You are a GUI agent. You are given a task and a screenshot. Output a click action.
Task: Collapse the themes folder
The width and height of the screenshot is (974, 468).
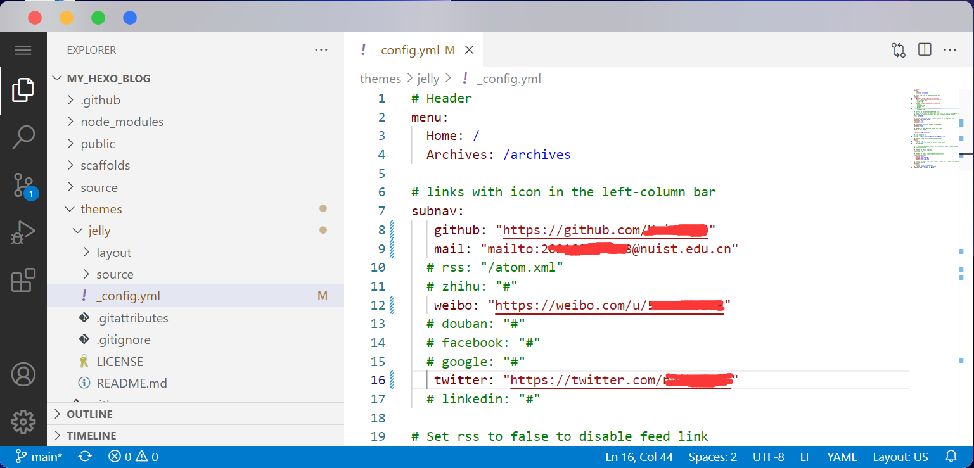coord(101,209)
